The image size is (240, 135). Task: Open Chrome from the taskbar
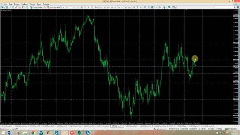point(33,133)
